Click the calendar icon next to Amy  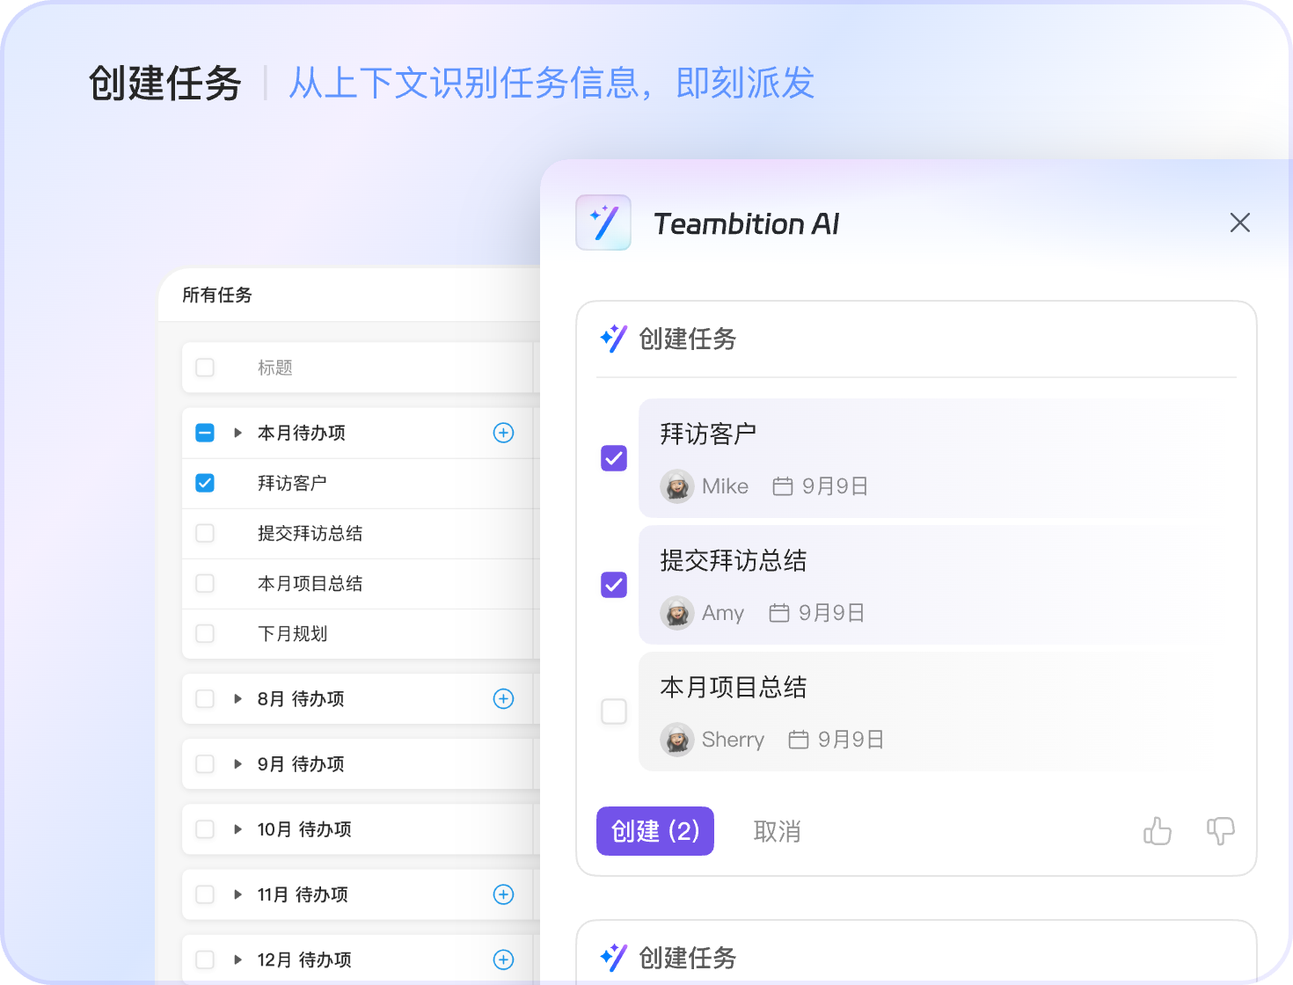tap(779, 613)
